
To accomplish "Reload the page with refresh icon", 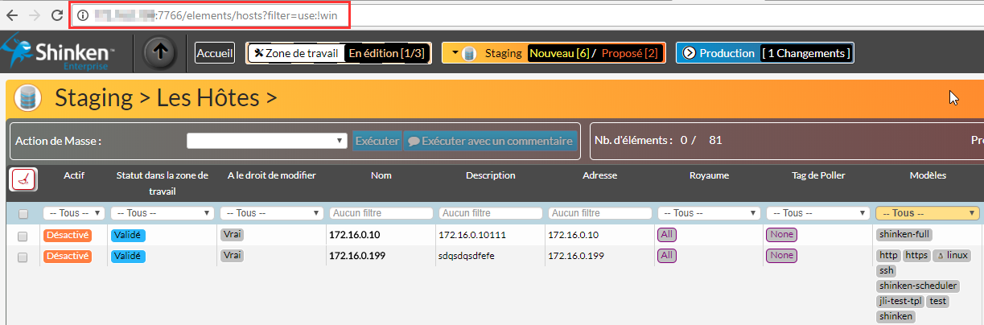I will (x=57, y=15).
